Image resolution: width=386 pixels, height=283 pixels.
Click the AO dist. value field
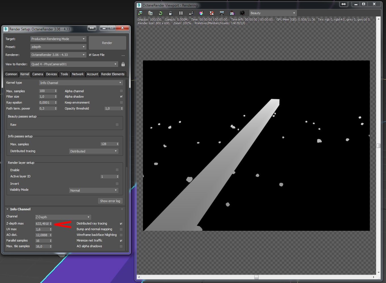coord(42,235)
